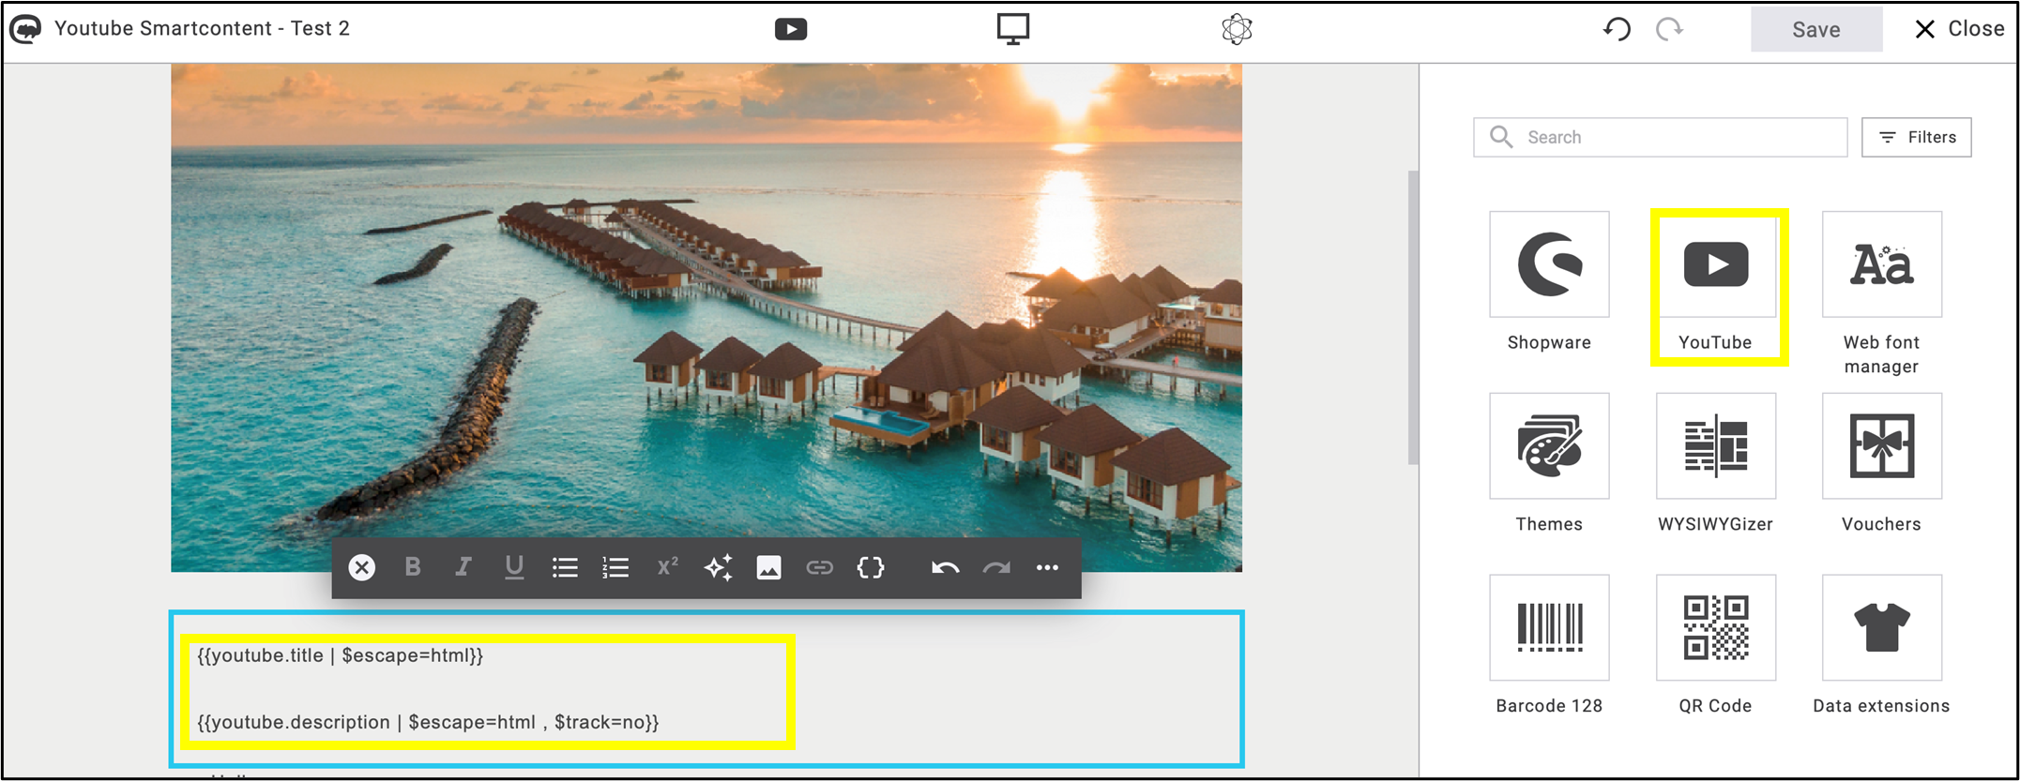Screen dimensions: 2020x781
Task: Open the YouTube video icon in header
Action: (x=791, y=29)
